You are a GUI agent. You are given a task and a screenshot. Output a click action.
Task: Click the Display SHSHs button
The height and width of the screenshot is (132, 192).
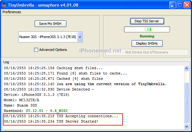pyautogui.click(x=147, y=43)
